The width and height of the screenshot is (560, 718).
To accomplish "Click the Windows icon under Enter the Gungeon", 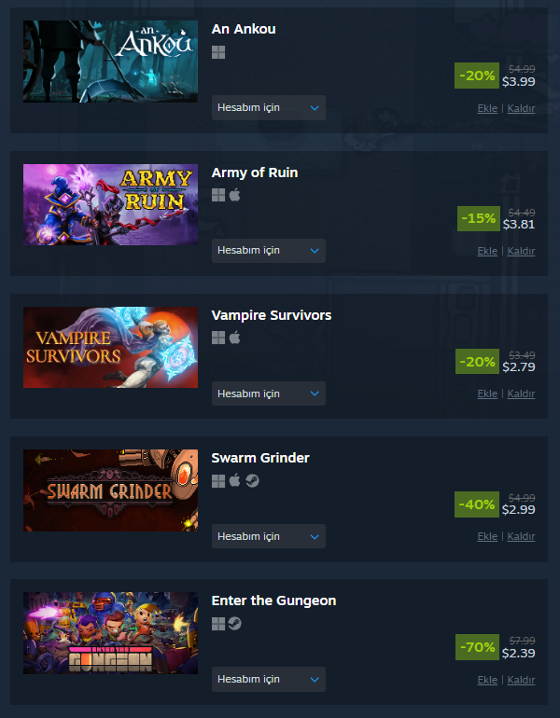I will [x=218, y=623].
